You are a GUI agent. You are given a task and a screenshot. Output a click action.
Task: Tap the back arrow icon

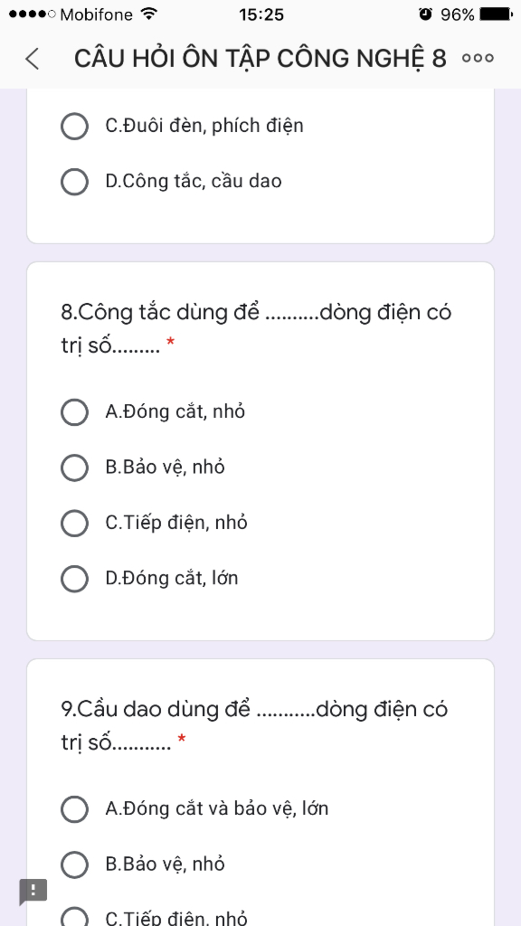(32, 59)
